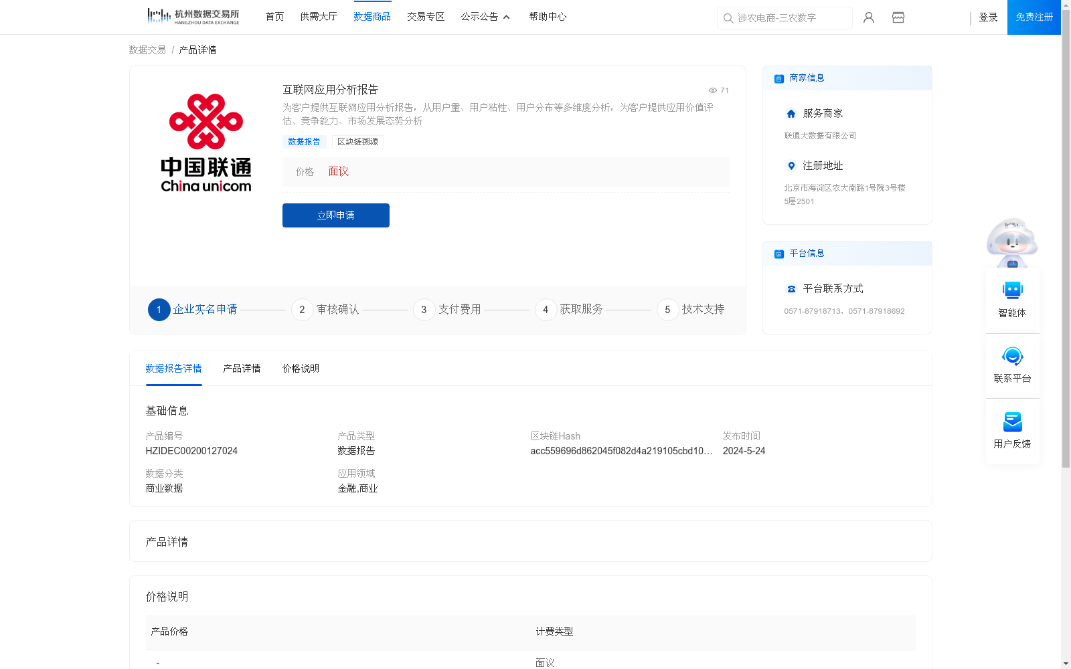This screenshot has height=669, width=1071.
Task: Click the eye view-count icon
Action: click(x=713, y=90)
